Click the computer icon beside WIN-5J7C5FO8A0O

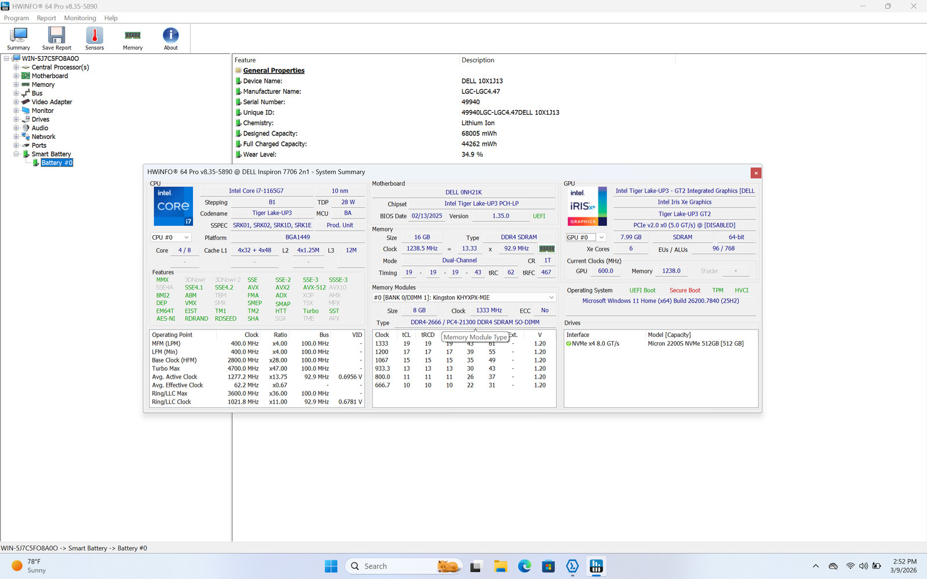tap(16, 58)
